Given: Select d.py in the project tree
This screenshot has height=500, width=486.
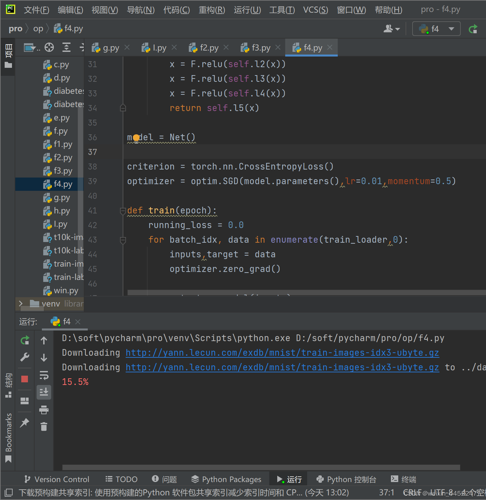Looking at the screenshot, I should pos(57,78).
